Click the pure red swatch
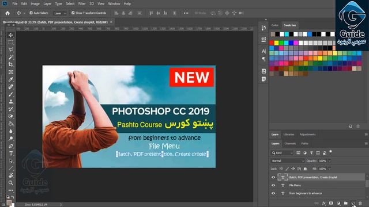The image size is (369, 207). 272,43
